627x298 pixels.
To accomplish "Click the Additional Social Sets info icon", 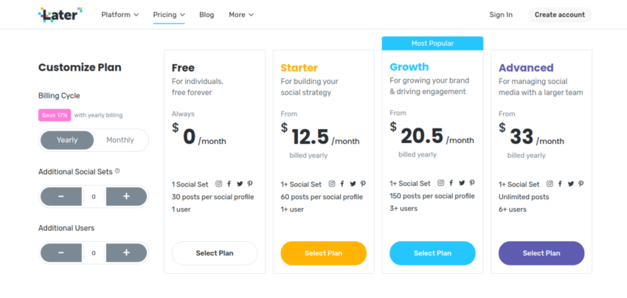I will tap(117, 171).
